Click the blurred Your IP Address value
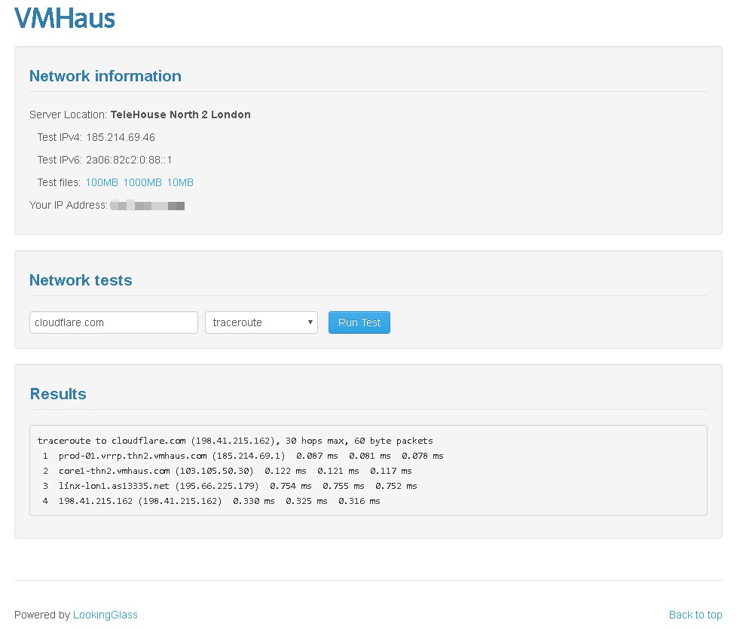752x629 pixels. pos(148,205)
